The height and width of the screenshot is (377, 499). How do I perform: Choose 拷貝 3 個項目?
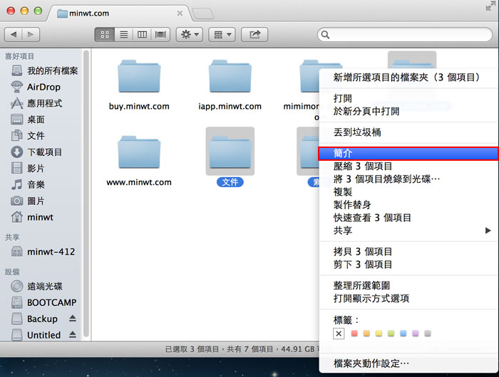click(x=408, y=252)
